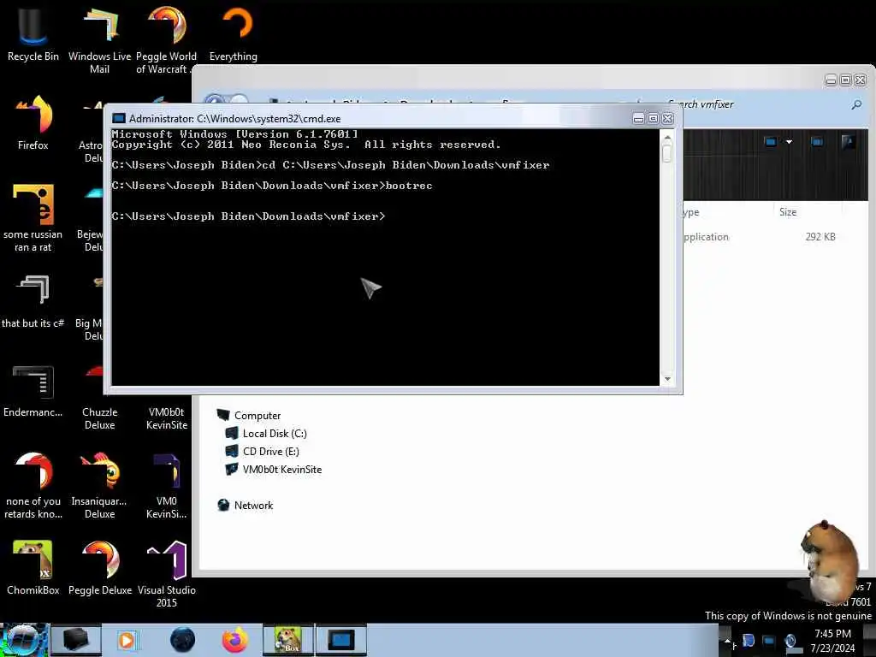
Task: Select the 'some russian ran a rat' icon
Action: [33, 218]
